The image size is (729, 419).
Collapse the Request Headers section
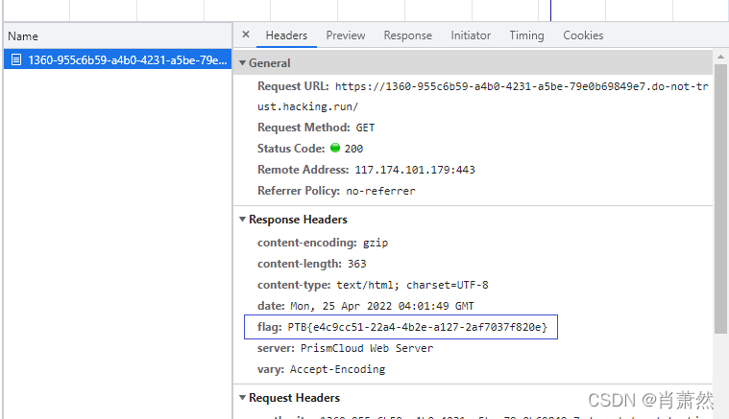pyautogui.click(x=242, y=398)
